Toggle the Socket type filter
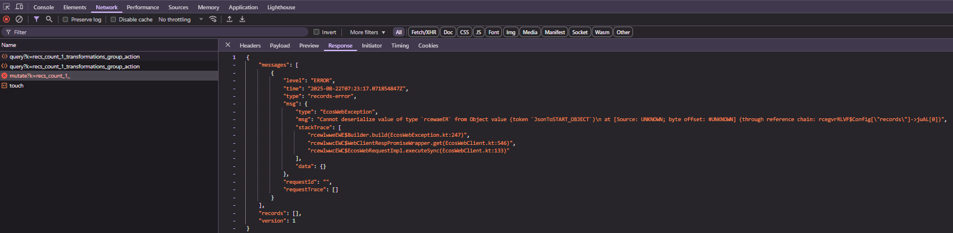The width and height of the screenshot is (953, 233). point(580,32)
